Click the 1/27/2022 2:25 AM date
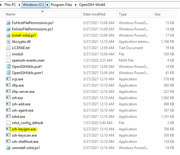Screen dimensions: 180x155 pyautogui.click(x=98, y=60)
